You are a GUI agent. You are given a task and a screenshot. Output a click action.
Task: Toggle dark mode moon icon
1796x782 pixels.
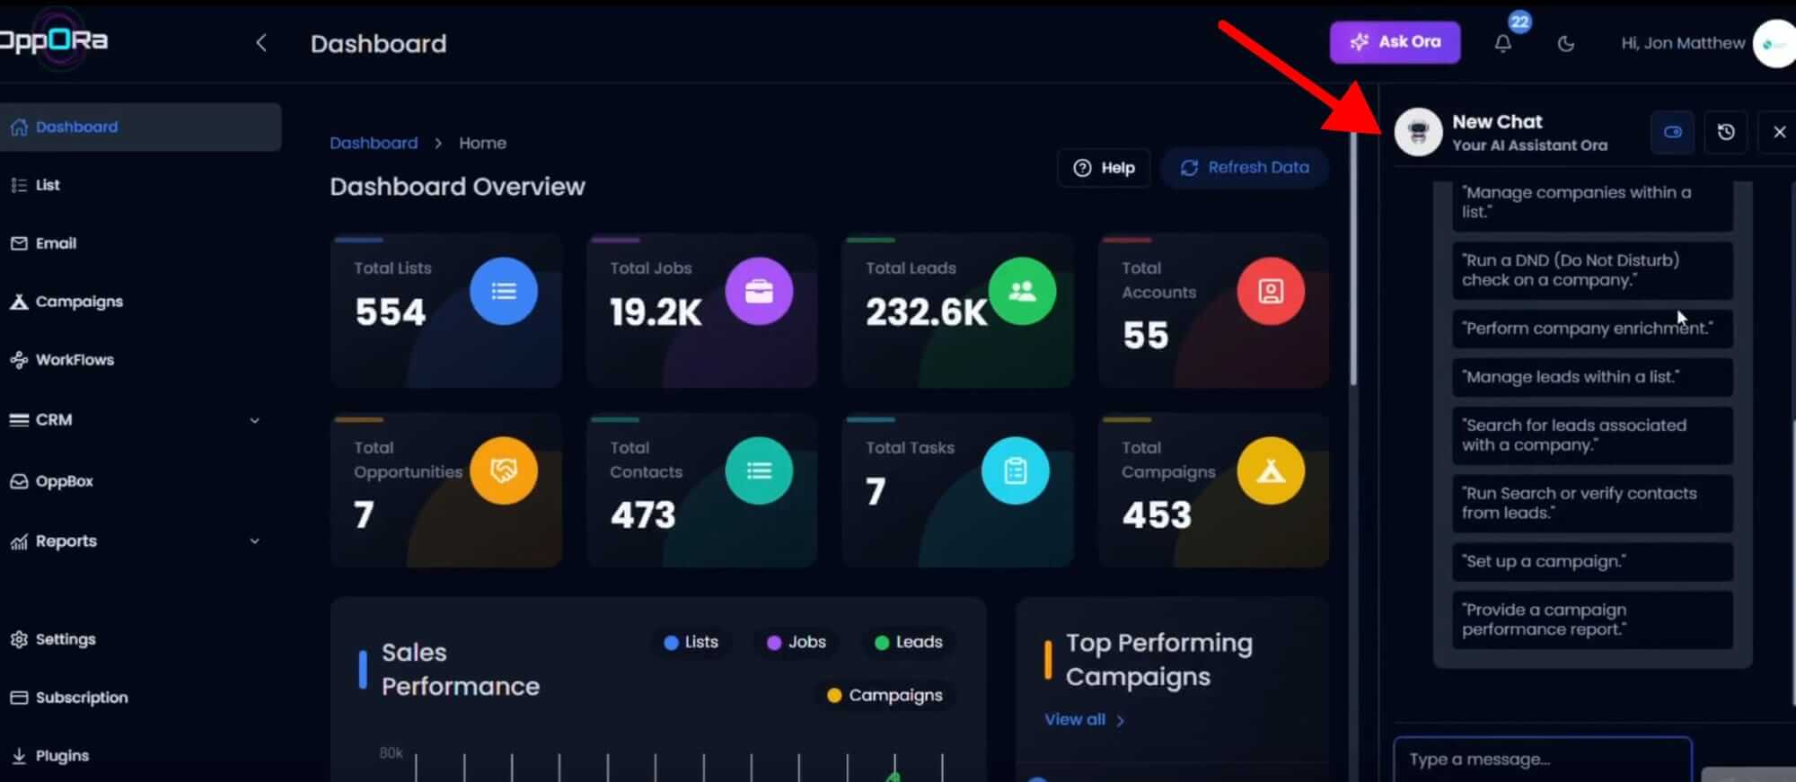[1565, 43]
